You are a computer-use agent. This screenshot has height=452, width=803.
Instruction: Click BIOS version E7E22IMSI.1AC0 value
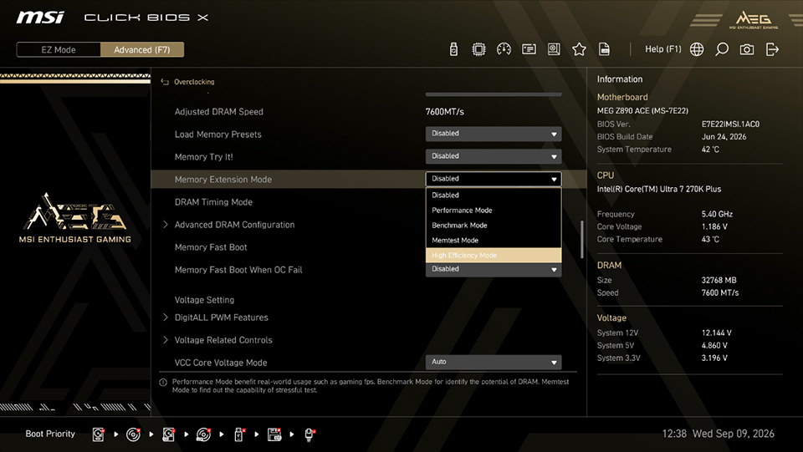coord(730,124)
